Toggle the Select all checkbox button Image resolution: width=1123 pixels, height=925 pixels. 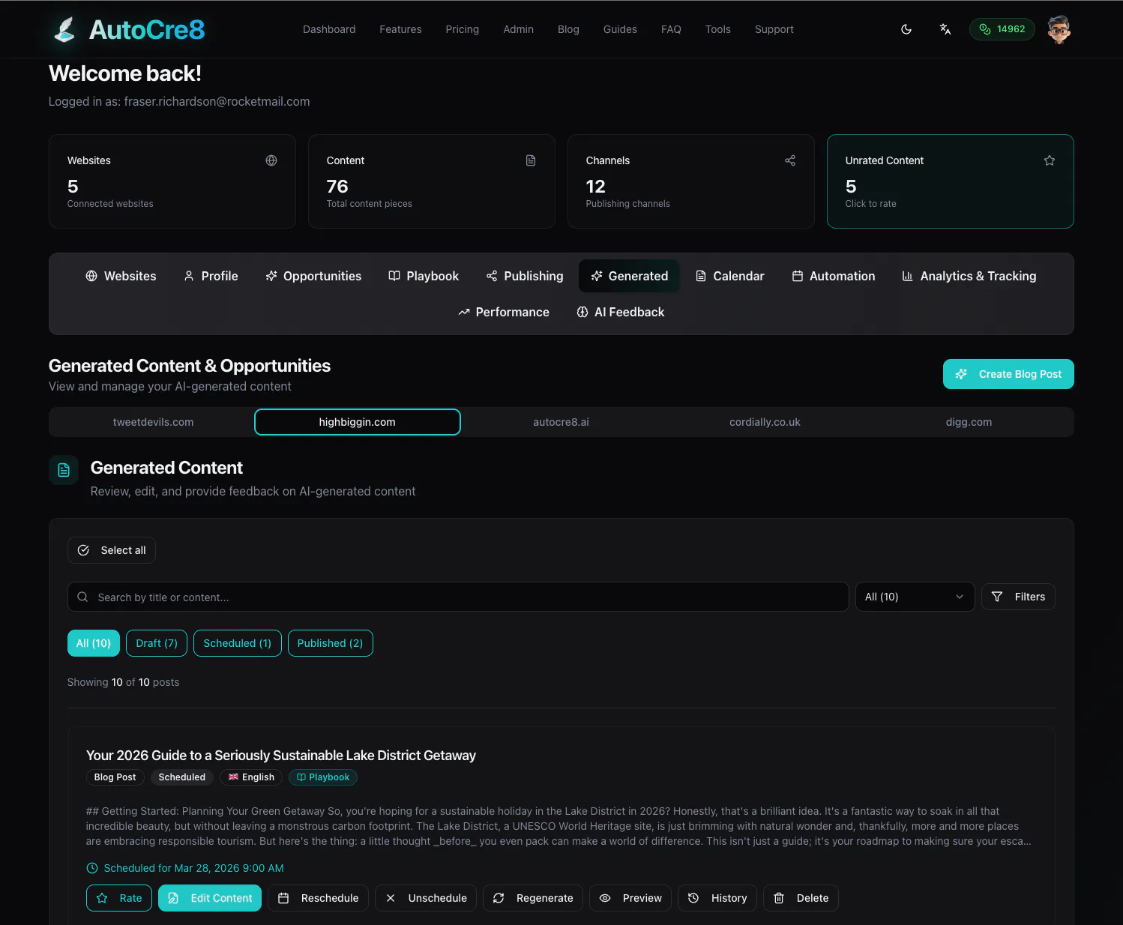pos(112,550)
